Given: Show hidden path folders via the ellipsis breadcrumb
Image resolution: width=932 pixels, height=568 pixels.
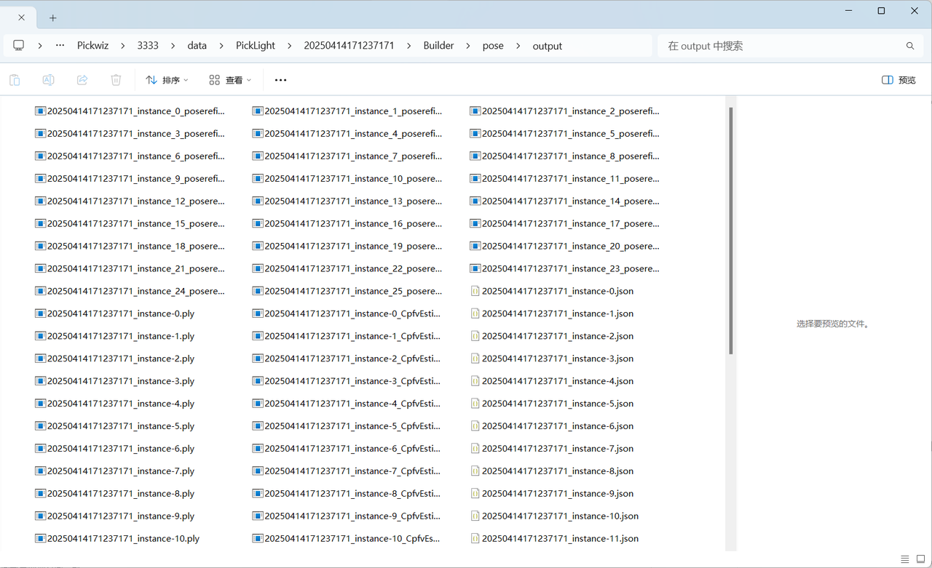Looking at the screenshot, I should pos(60,45).
